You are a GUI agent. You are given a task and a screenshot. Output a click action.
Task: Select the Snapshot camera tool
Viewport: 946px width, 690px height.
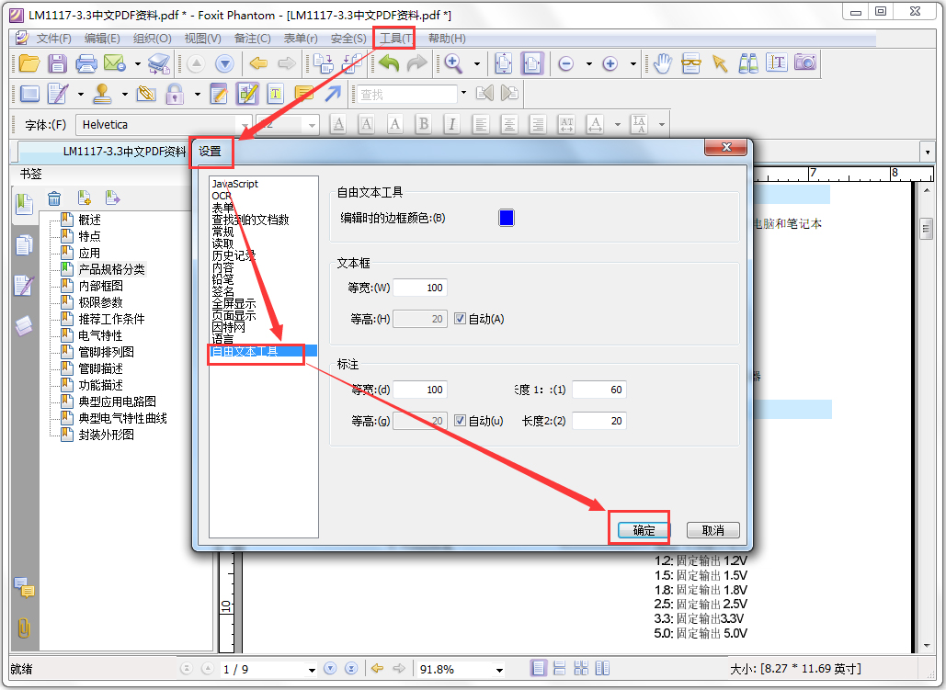pos(804,62)
